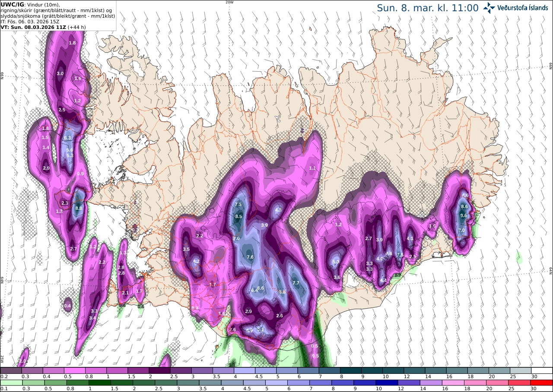Screen dimensions: 553x392
Task: Select the 'Veðurstofa Íslands' logo text
Action: (x=522, y=8)
